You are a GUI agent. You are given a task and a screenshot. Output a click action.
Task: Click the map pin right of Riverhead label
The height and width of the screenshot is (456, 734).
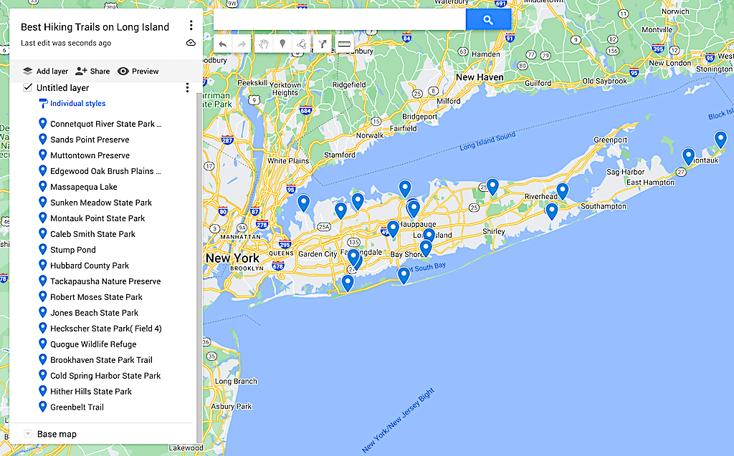[563, 191]
